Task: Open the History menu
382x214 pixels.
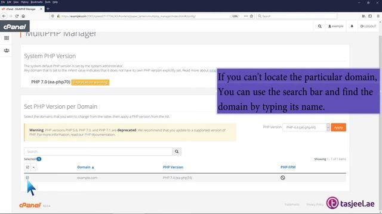Action: coord(24,2)
